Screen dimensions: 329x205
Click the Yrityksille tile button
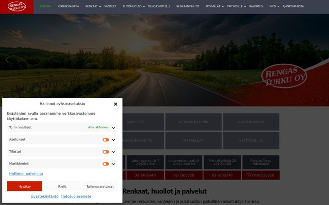(x=251, y=141)
